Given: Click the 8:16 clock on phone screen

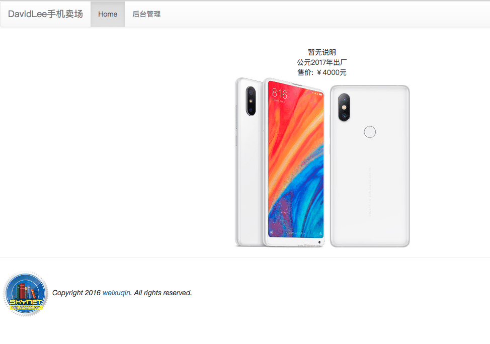Looking at the screenshot, I should [x=279, y=94].
